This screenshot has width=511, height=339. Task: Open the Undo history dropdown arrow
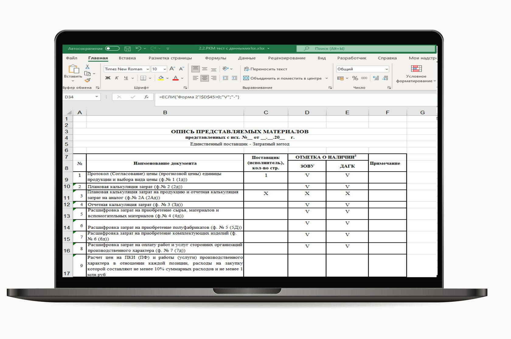point(145,49)
